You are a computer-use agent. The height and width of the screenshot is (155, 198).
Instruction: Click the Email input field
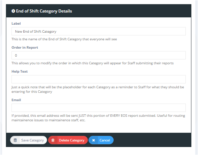tap(99, 108)
